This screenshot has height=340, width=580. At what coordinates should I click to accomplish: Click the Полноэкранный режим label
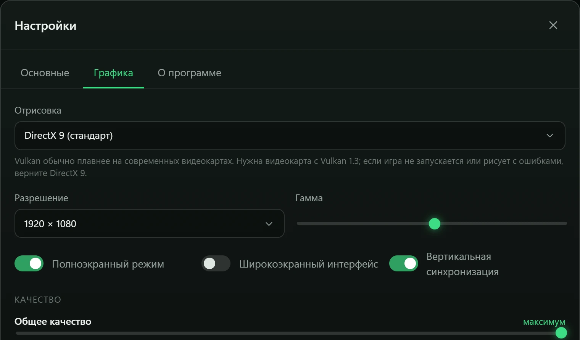[108, 264]
